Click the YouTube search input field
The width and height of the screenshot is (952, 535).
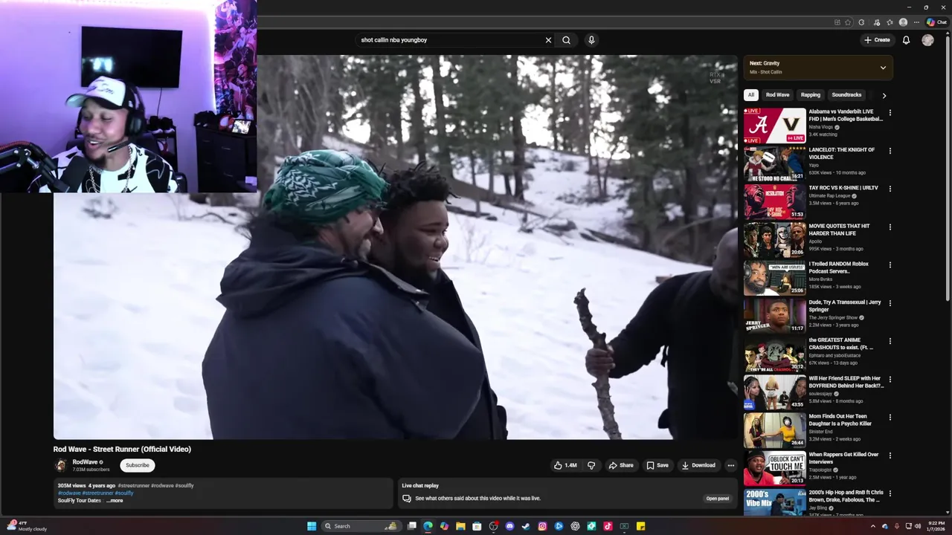point(450,40)
